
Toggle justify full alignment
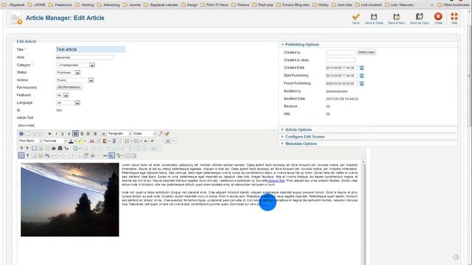click(x=95, y=133)
